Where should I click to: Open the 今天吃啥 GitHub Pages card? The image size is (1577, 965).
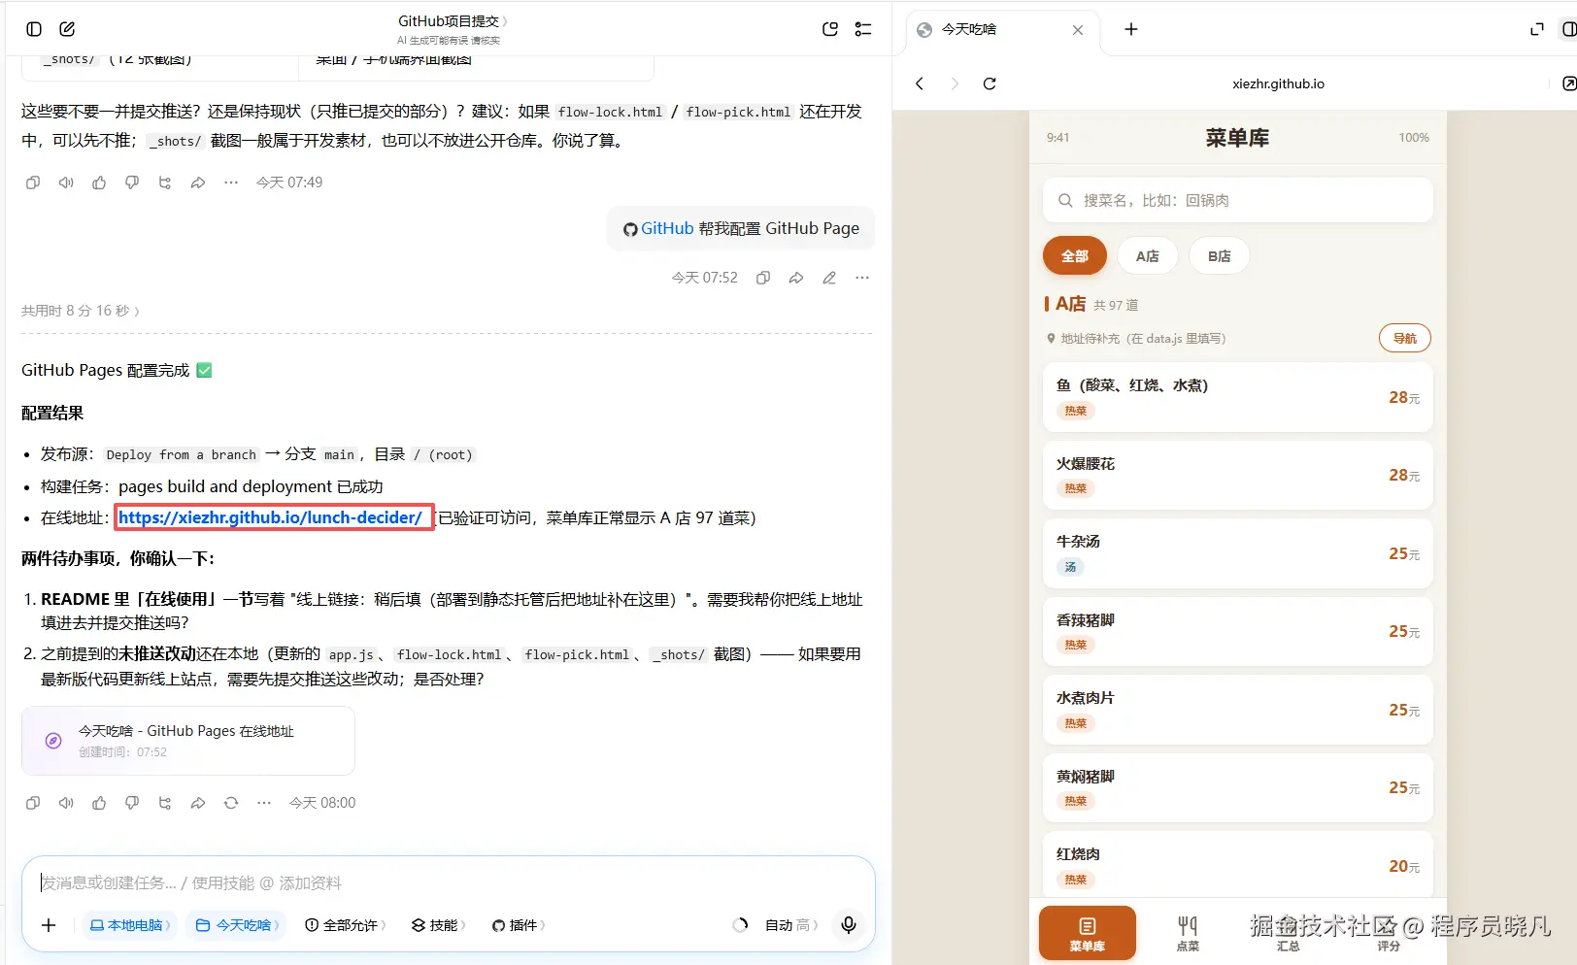[188, 741]
